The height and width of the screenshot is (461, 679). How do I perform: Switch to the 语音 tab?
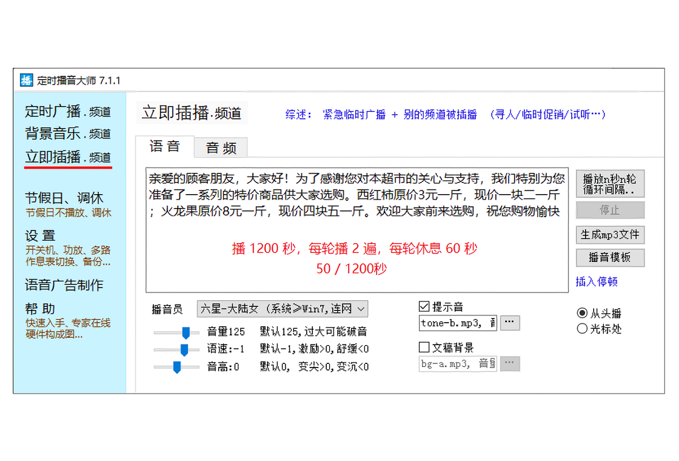coord(164,146)
